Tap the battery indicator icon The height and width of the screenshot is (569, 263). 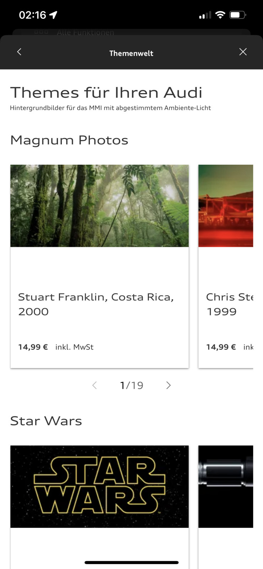[237, 15]
